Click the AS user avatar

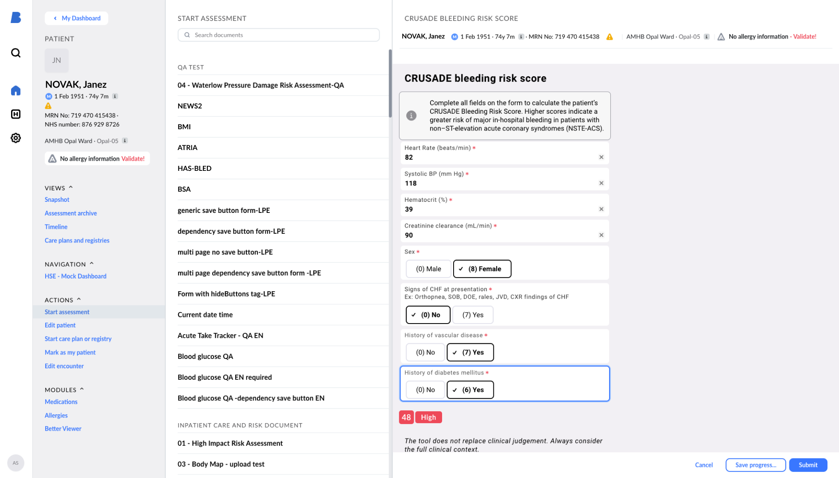pyautogui.click(x=16, y=463)
